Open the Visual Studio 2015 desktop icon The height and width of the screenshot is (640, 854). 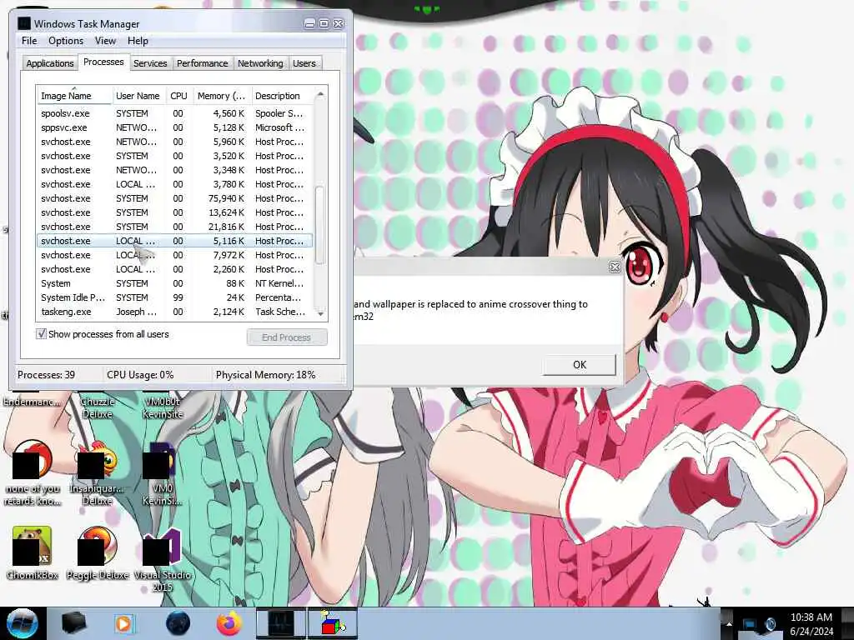(x=163, y=559)
